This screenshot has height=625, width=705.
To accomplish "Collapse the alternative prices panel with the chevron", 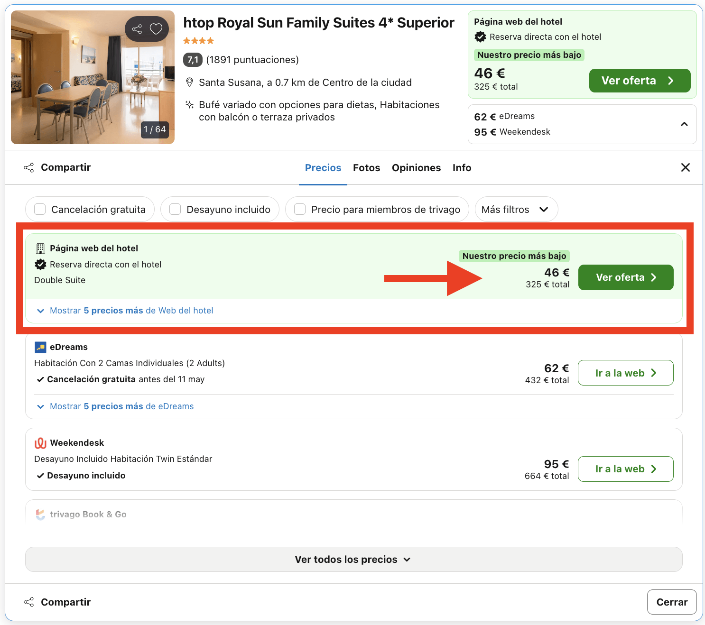I will coord(684,124).
